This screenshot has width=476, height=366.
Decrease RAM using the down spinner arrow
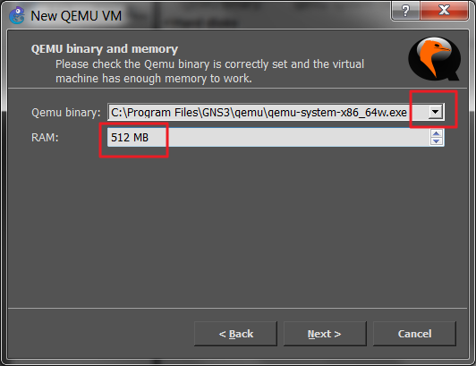(437, 140)
